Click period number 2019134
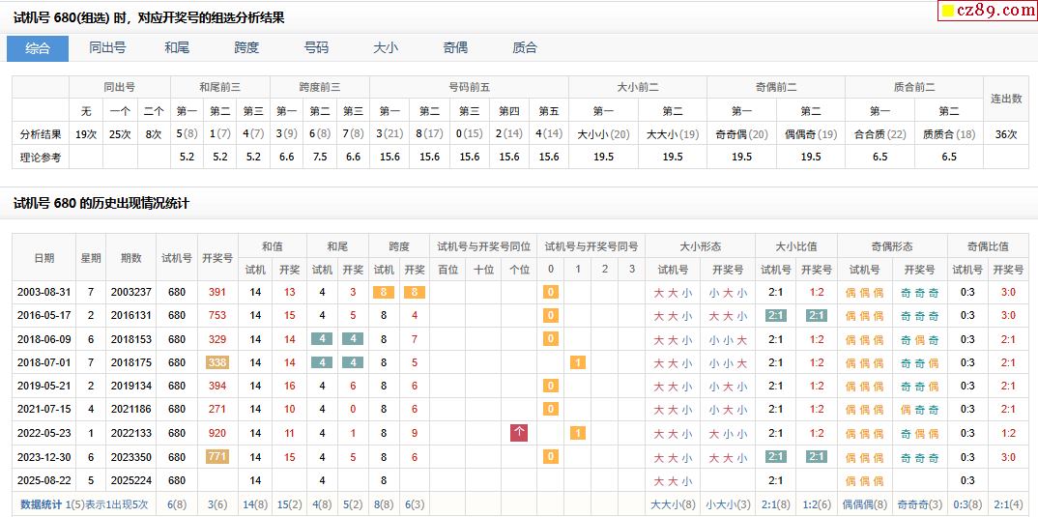This screenshot has width=1038, height=517. click(131, 386)
